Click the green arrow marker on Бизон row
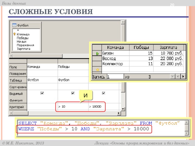The width and height of the screenshot is (195, 146). tap(97, 54)
